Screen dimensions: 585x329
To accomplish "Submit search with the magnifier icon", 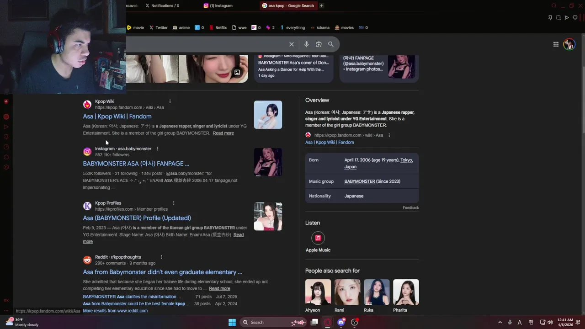I will pos(331,44).
